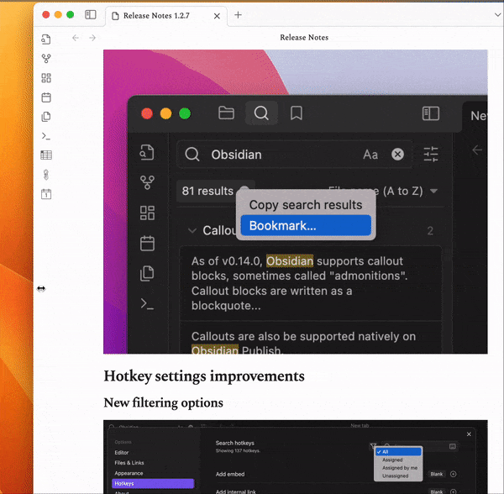Click the bookmark icon in dark screenshot toolbar
Screen dimensions: 504x494
296,113
